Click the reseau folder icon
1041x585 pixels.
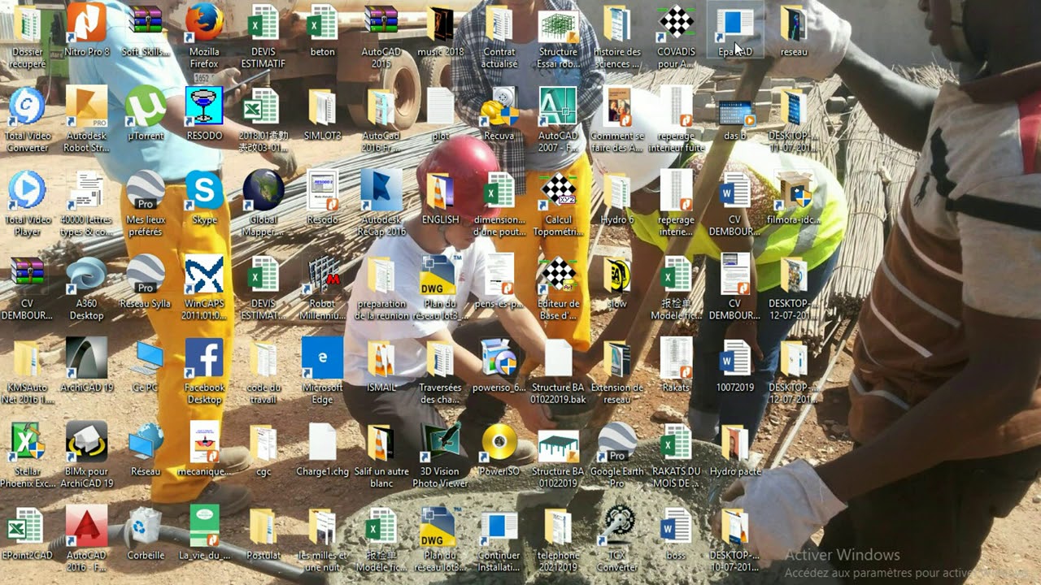794,32
